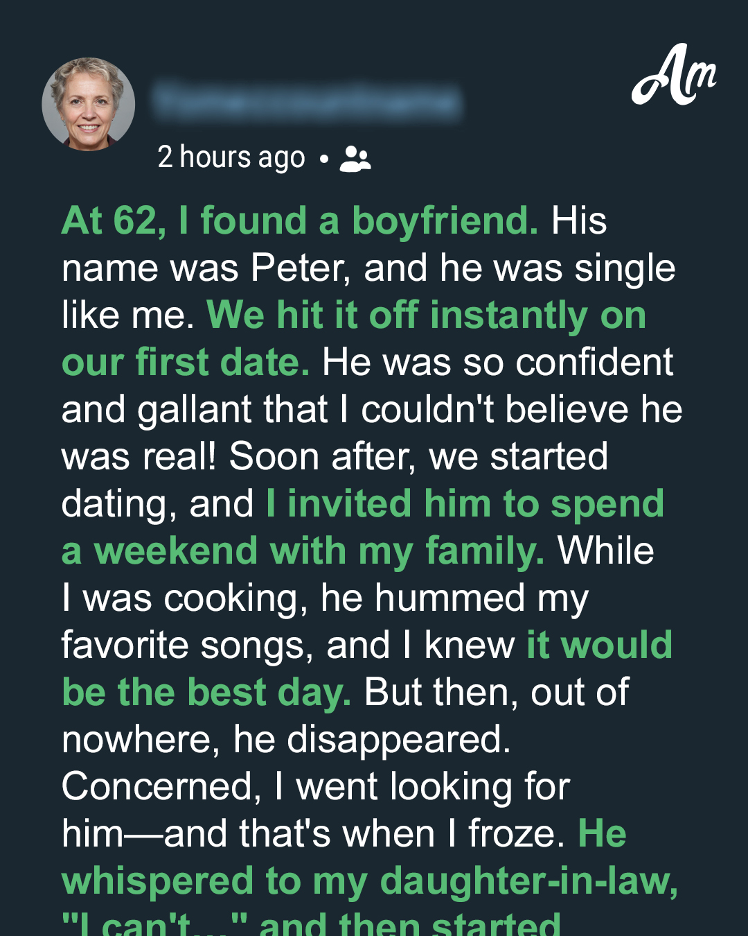Click the text "him—and that's when I froze."
The width and height of the screenshot is (748, 936).
coord(314,834)
